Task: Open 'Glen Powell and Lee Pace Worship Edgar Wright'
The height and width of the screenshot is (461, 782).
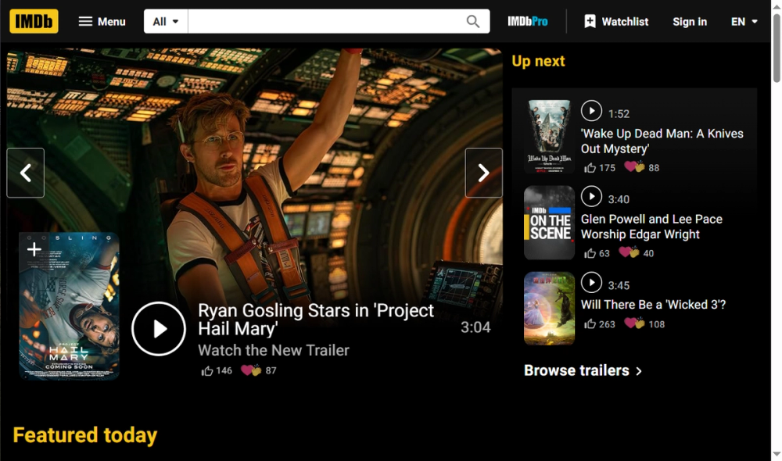Action: 651,227
